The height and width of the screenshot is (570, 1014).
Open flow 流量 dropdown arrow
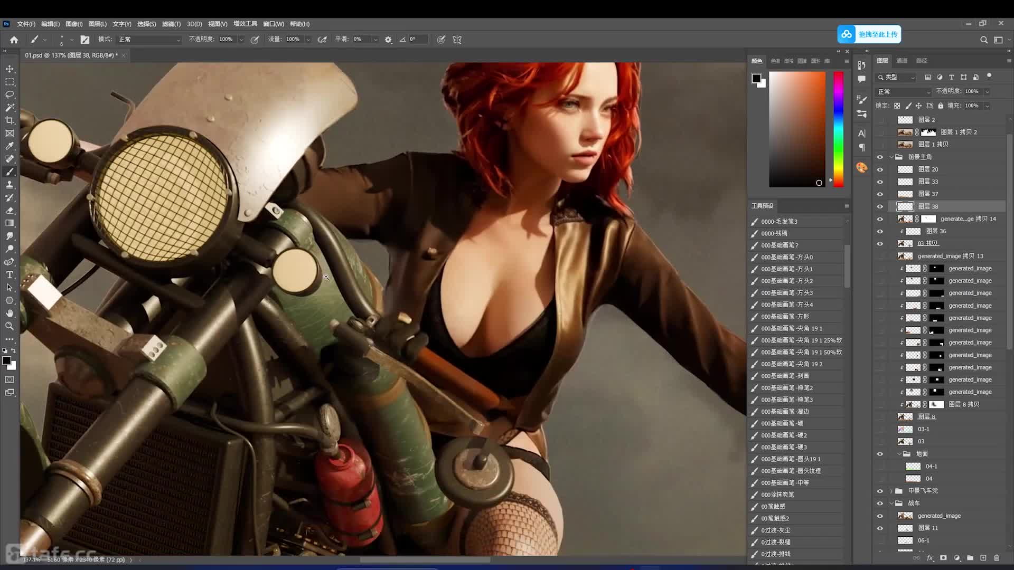pyautogui.click(x=308, y=40)
